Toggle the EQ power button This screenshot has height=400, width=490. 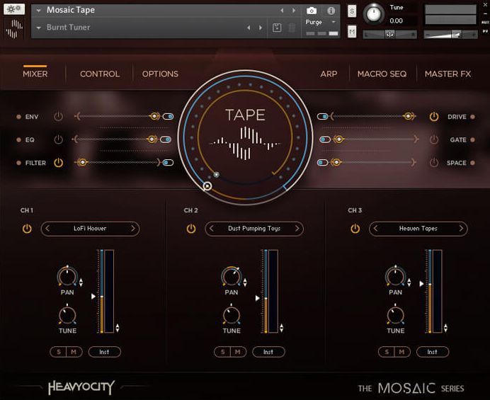coord(59,139)
